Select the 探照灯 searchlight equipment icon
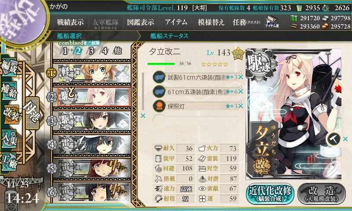Image resolution: width=352 pixels, height=211 pixels. [x=159, y=106]
